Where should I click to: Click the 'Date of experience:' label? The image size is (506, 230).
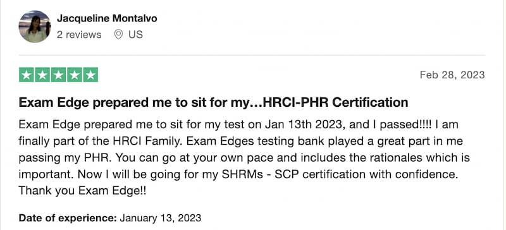[68, 218]
